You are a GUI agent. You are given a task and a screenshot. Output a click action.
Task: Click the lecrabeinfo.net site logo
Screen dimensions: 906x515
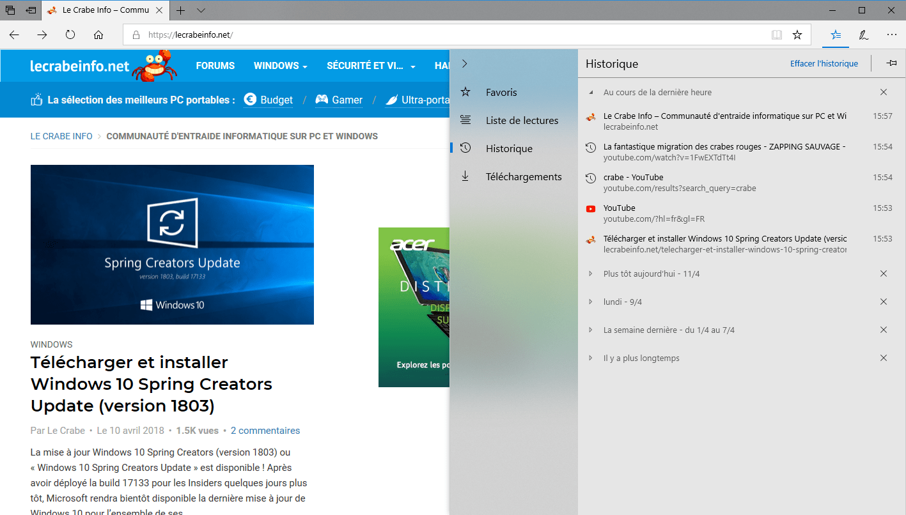80,66
